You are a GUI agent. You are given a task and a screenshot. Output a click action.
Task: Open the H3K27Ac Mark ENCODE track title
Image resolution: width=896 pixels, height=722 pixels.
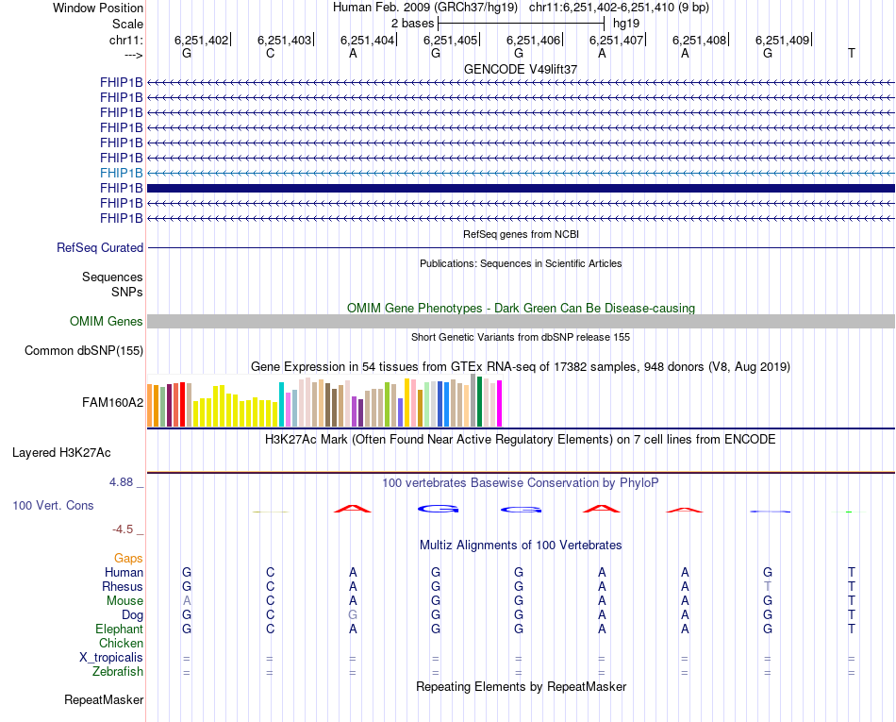click(x=521, y=440)
